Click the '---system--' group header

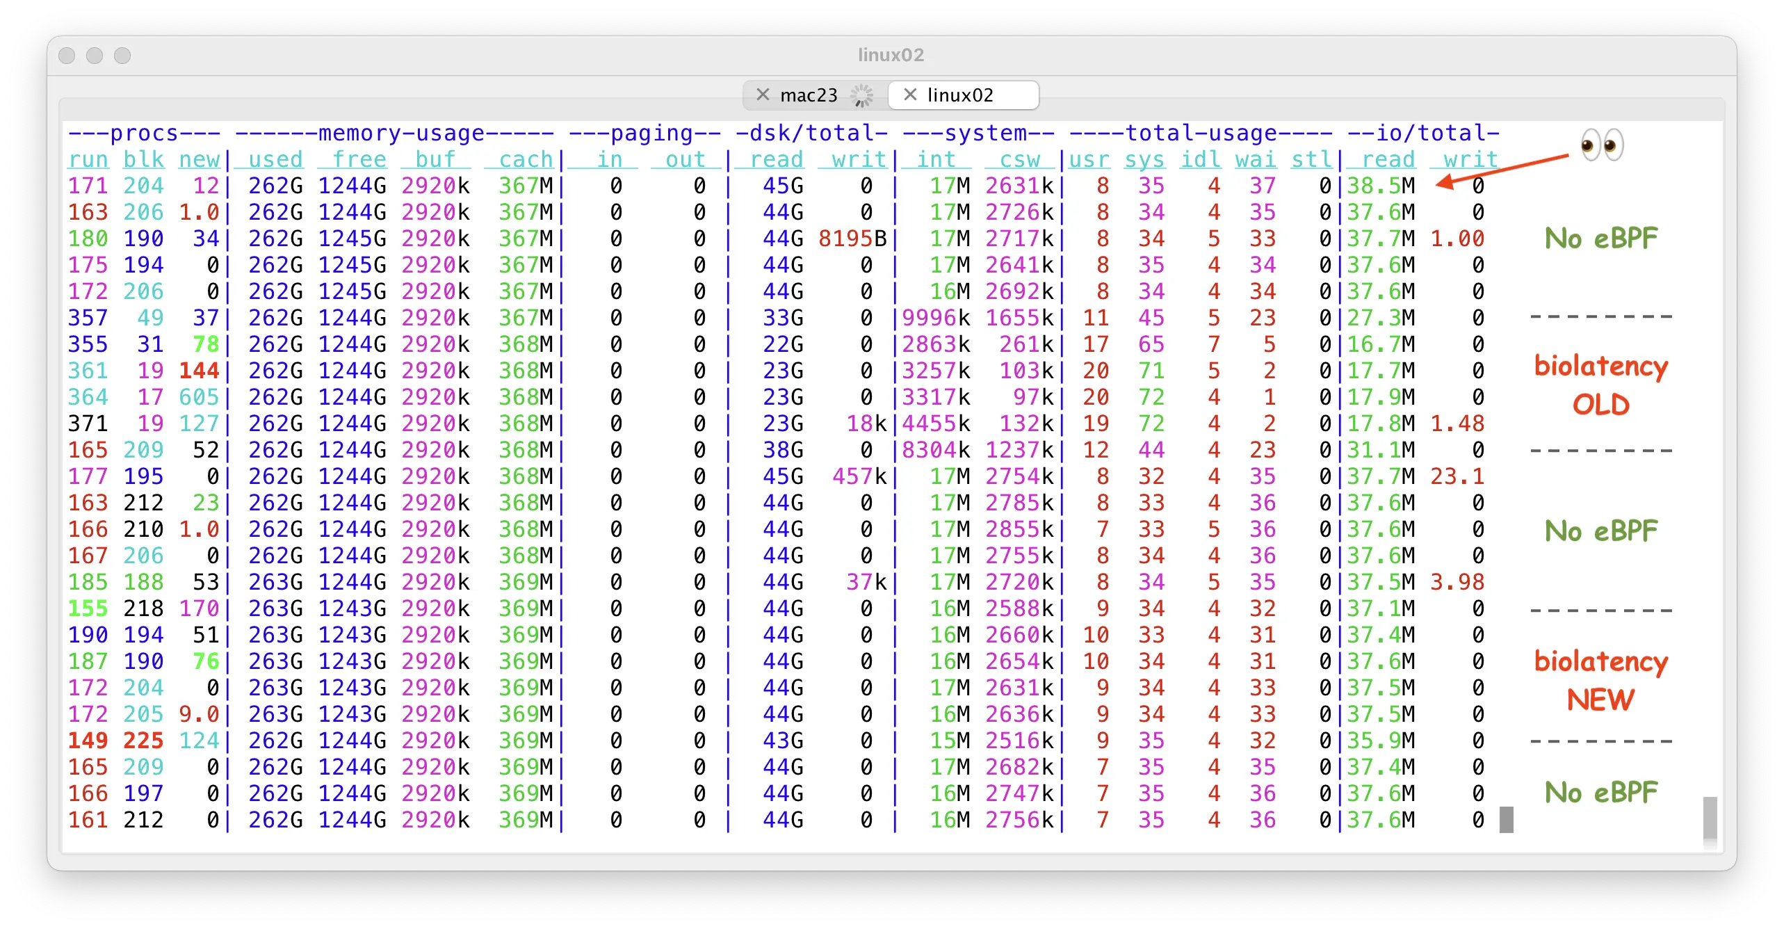[x=978, y=133]
